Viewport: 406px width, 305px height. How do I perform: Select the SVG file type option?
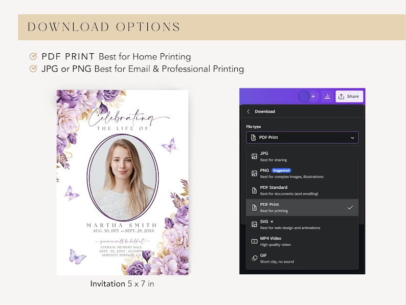[x=302, y=225]
